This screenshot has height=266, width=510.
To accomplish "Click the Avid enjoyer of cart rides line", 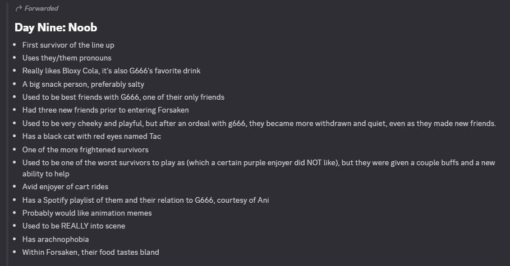I will 66,187.
